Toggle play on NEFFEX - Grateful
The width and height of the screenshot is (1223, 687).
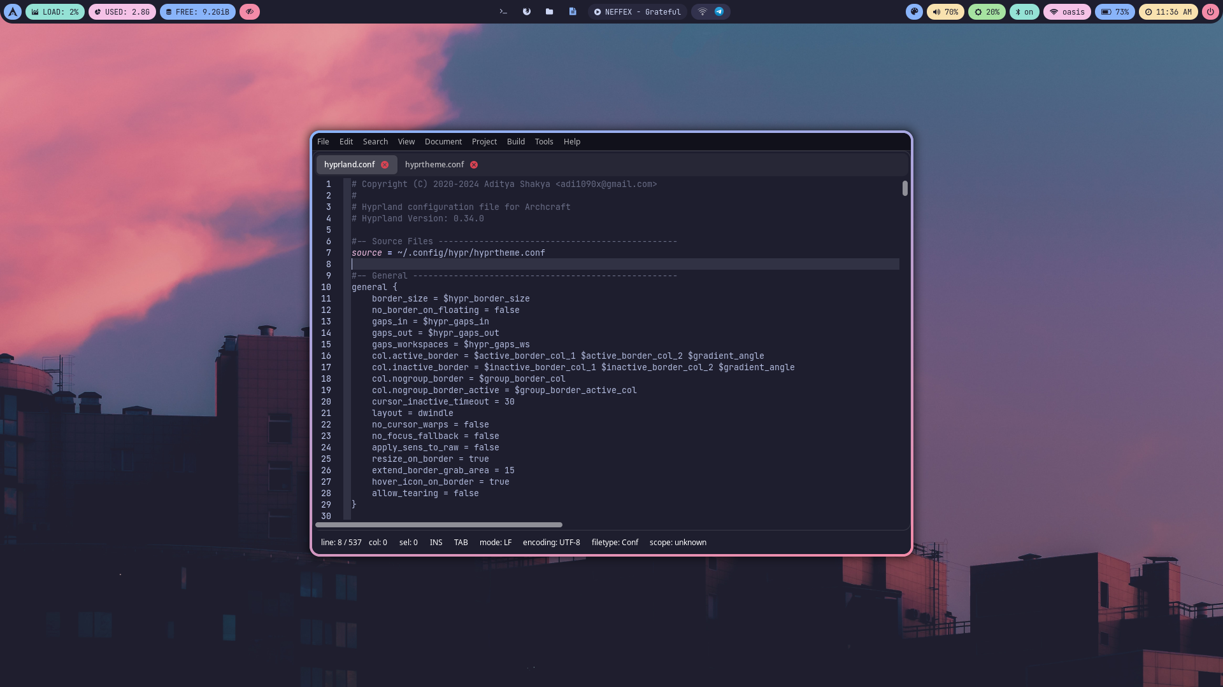[x=597, y=11]
